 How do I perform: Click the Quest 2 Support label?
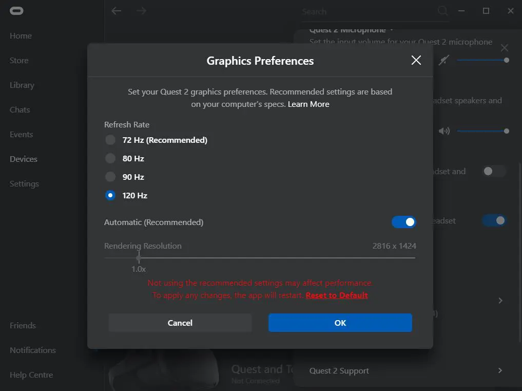[x=339, y=370]
